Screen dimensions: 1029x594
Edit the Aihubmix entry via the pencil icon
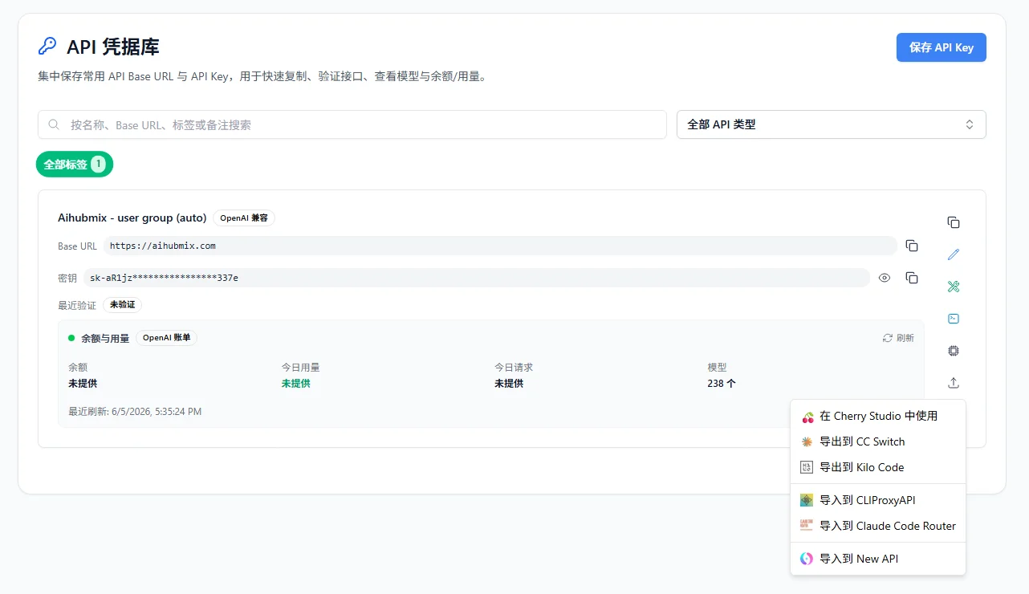coord(954,254)
